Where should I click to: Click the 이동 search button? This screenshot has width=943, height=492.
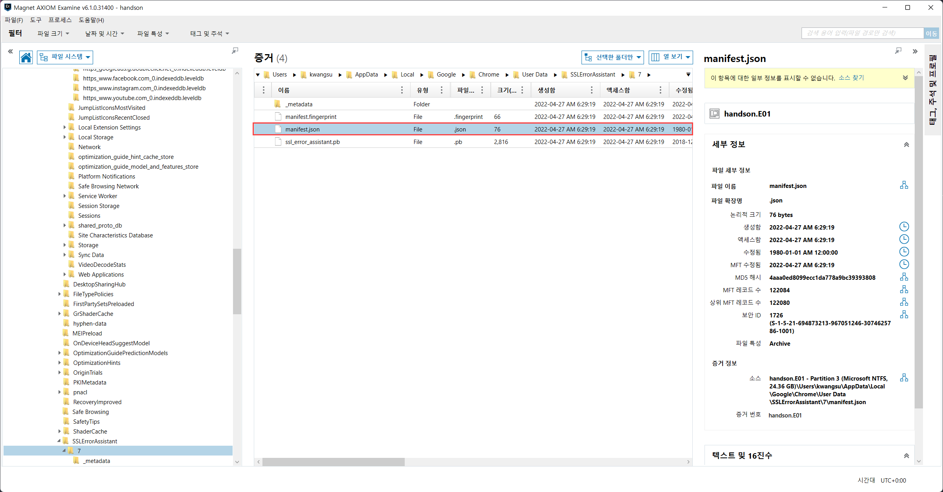coord(931,33)
